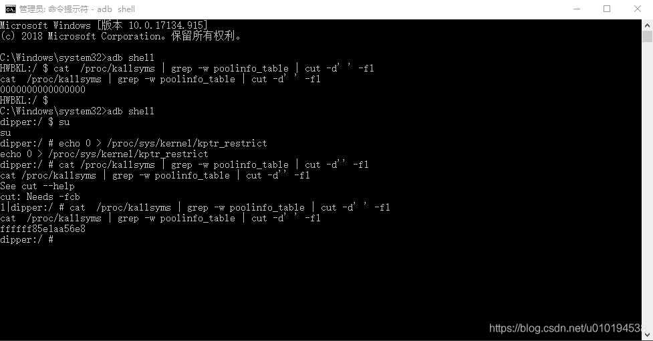Minimize the command prompt window
This screenshot has height=341, width=653.
(577, 9)
